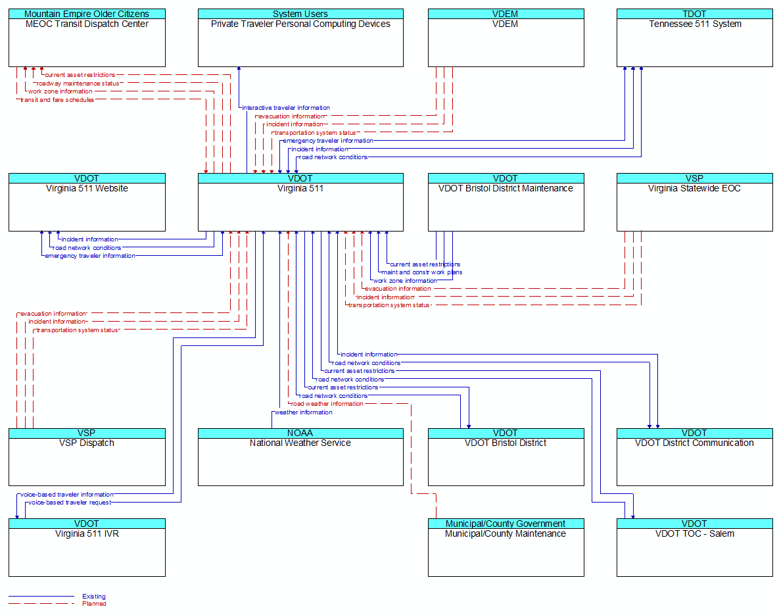Viewport: 779px width, 615px height.
Task: Click the Mountain Empire Older Citizens header
Action: tap(87, 14)
